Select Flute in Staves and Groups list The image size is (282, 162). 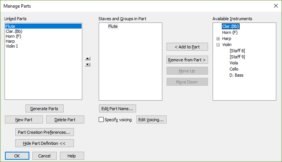point(113,26)
